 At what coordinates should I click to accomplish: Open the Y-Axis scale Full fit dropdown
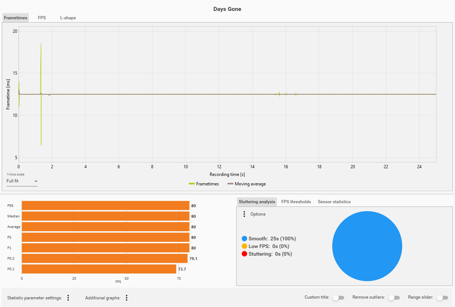click(x=22, y=181)
